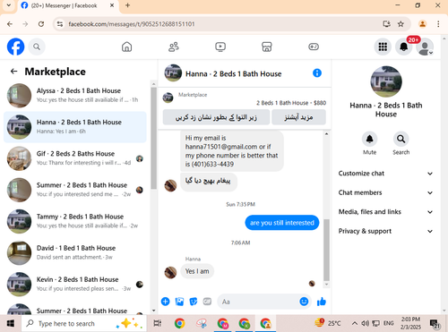Mute this chat with the bell icon
The width and height of the screenshot is (448, 332).
(x=369, y=139)
